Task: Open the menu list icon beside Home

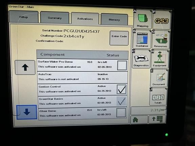Action: (157, 119)
